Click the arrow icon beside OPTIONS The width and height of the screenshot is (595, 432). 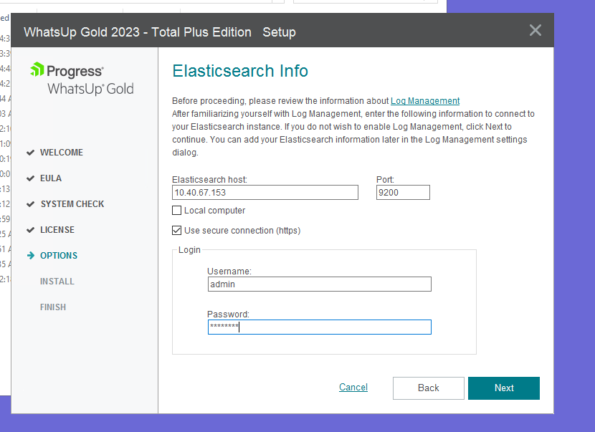[x=29, y=255]
